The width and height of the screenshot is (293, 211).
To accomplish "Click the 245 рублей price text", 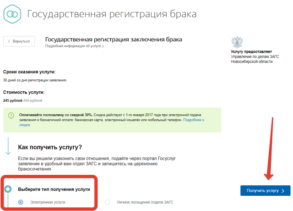I will 12,100.
